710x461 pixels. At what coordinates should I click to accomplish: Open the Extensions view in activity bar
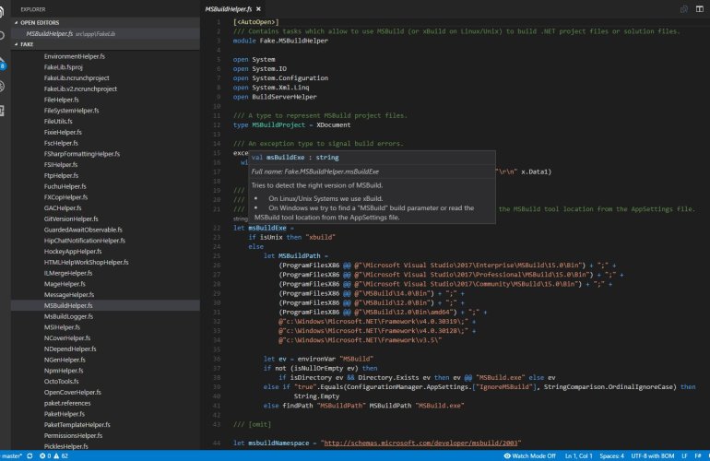(x=4, y=111)
